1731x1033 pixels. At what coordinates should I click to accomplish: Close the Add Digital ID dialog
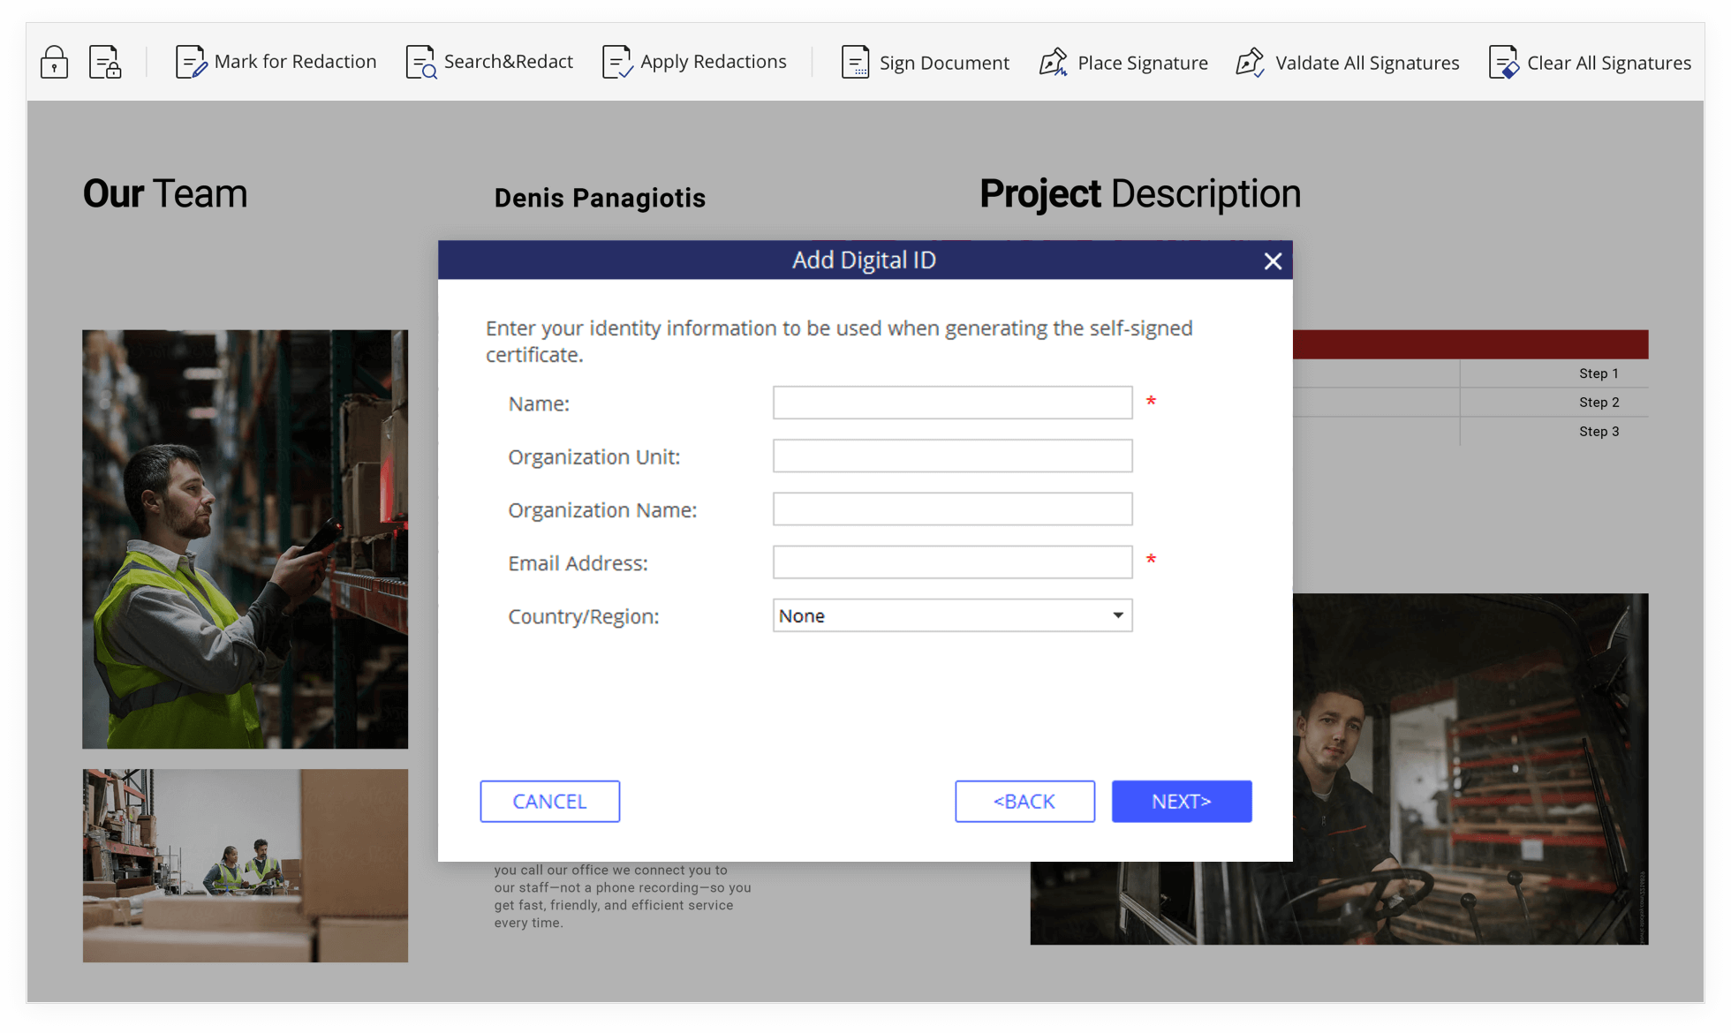[x=1273, y=261]
